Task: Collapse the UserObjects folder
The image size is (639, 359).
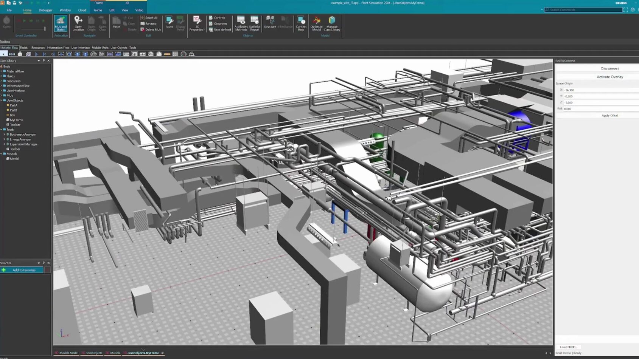Action: [2, 101]
